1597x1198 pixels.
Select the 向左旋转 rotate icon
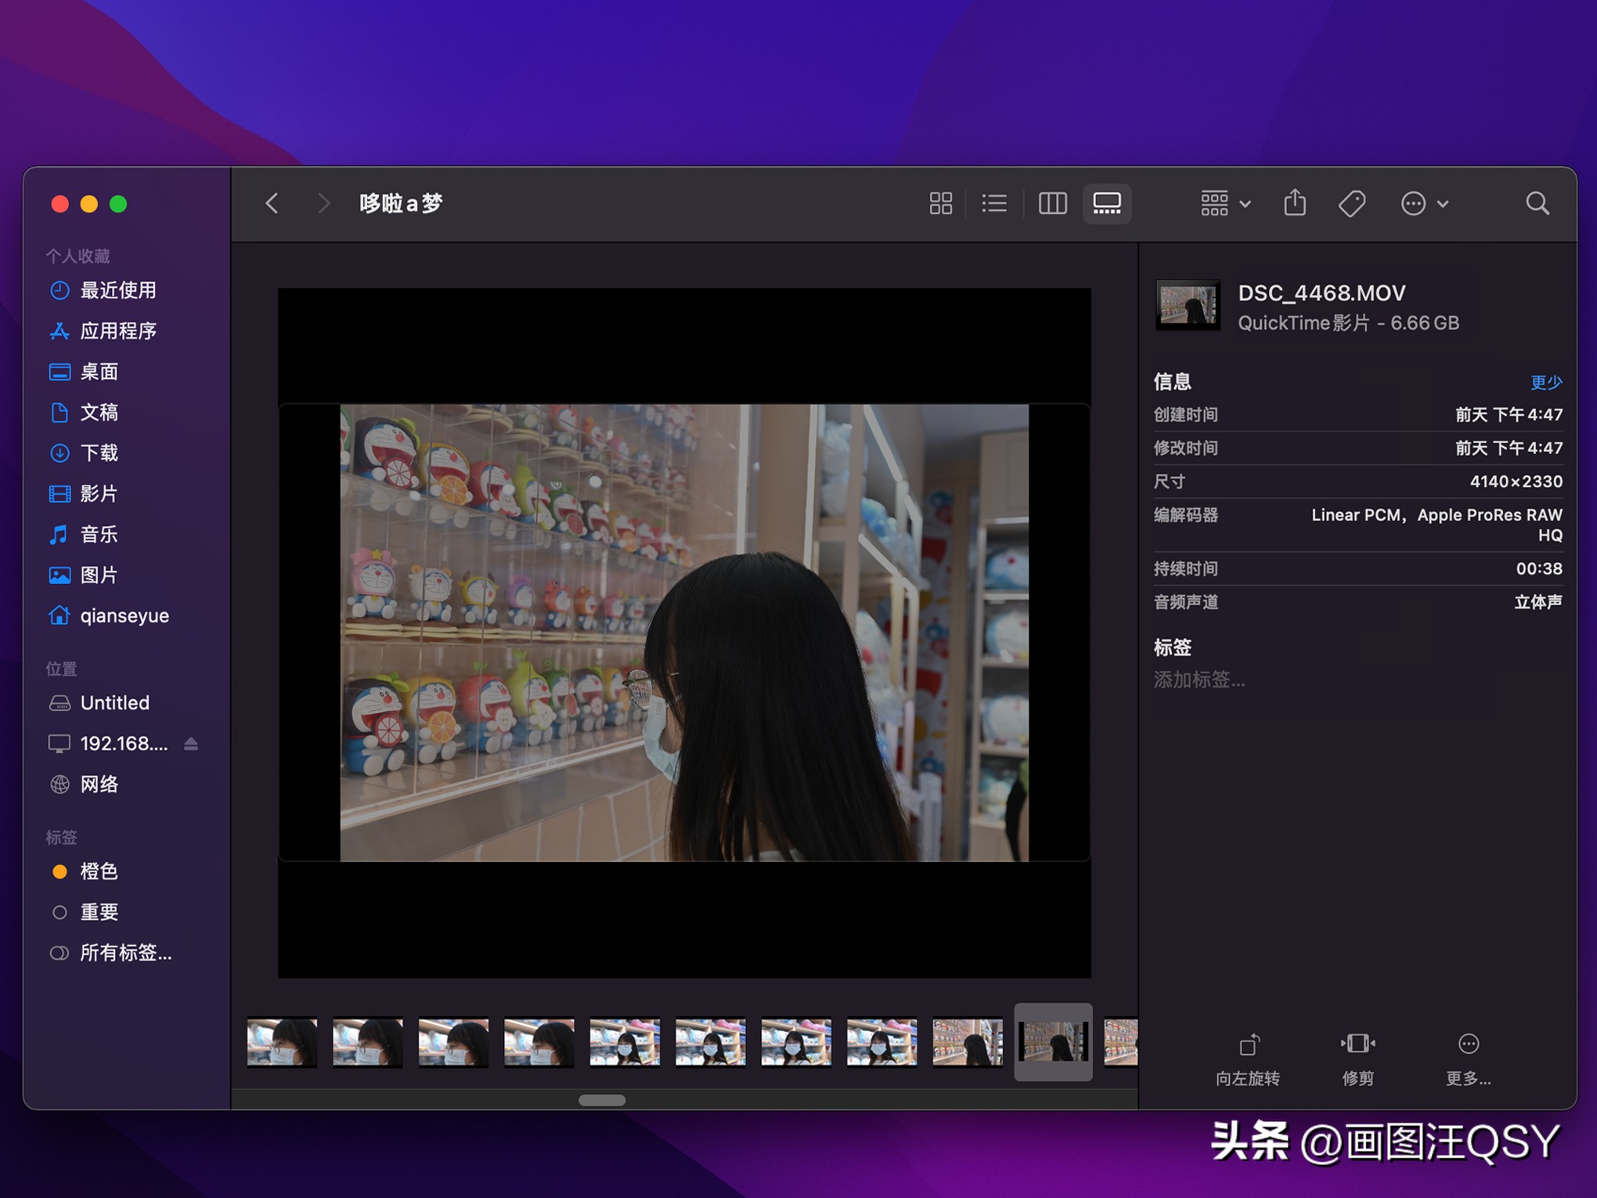coord(1248,1043)
